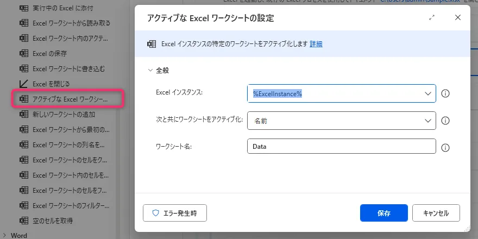Open the 詳細 link
Viewport: 478px width, 239px height.
(x=316, y=44)
